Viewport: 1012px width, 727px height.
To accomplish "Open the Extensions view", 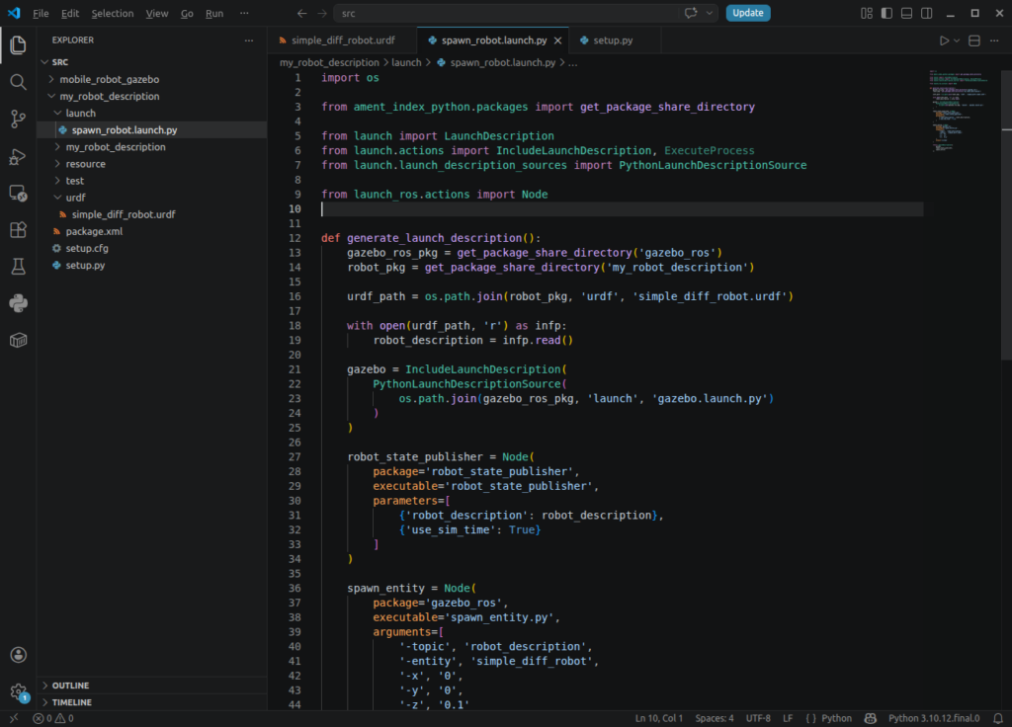I will [x=18, y=229].
